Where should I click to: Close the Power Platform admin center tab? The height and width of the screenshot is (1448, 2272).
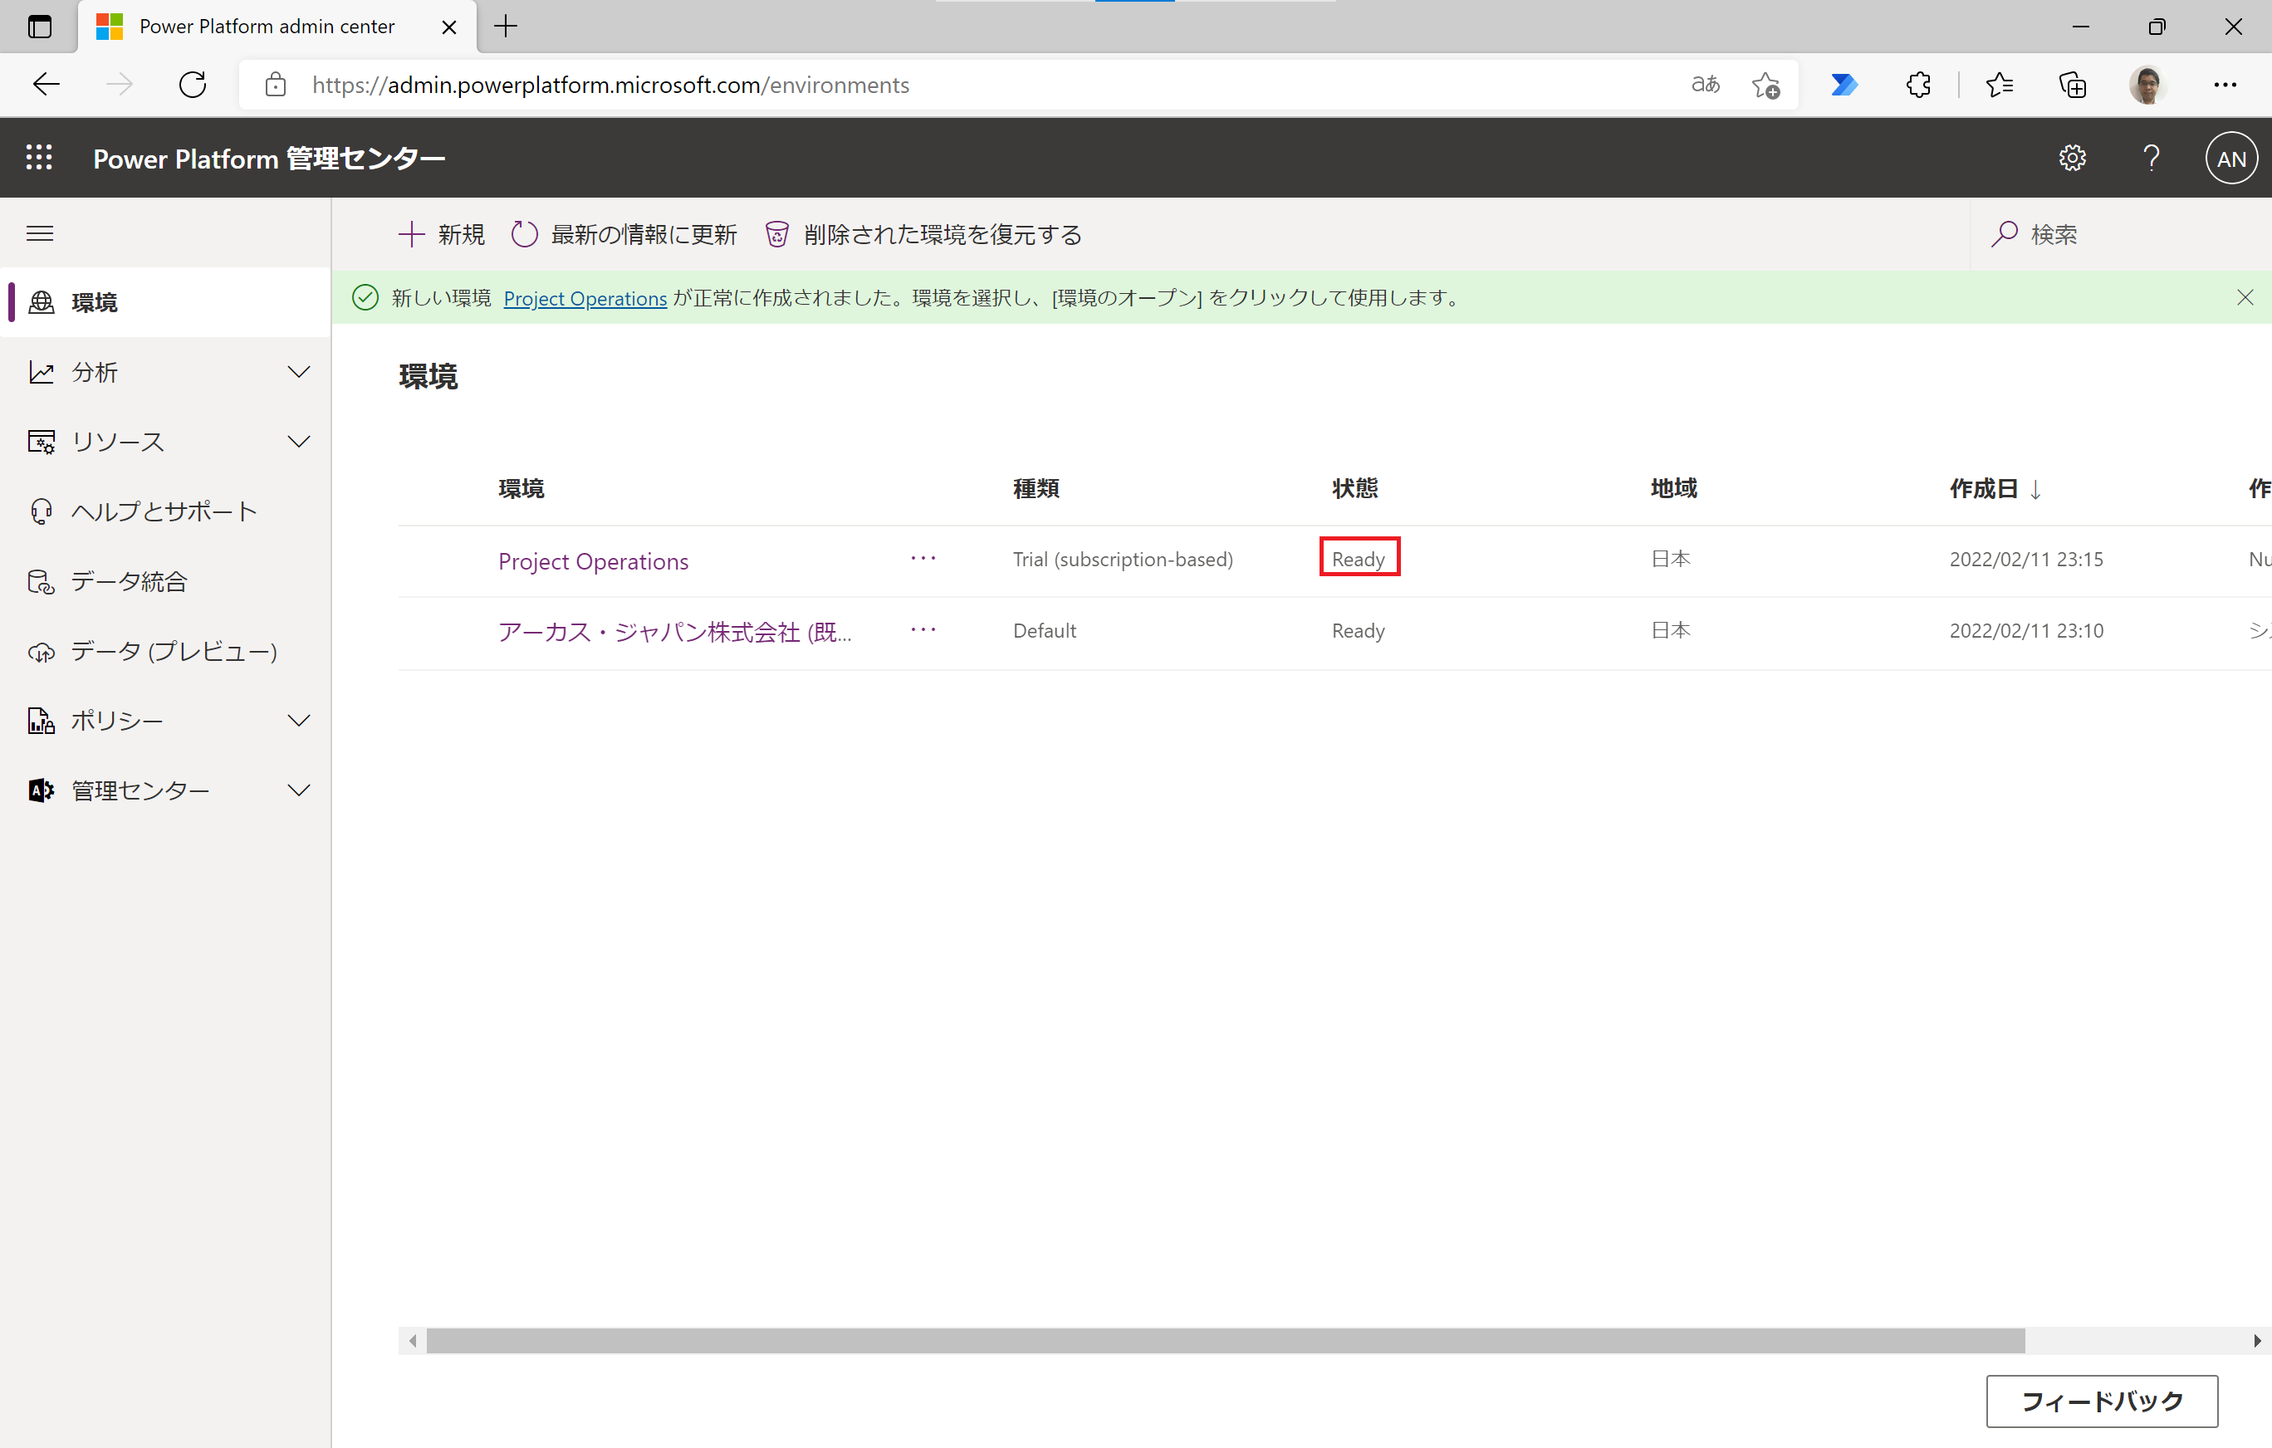click(x=449, y=27)
